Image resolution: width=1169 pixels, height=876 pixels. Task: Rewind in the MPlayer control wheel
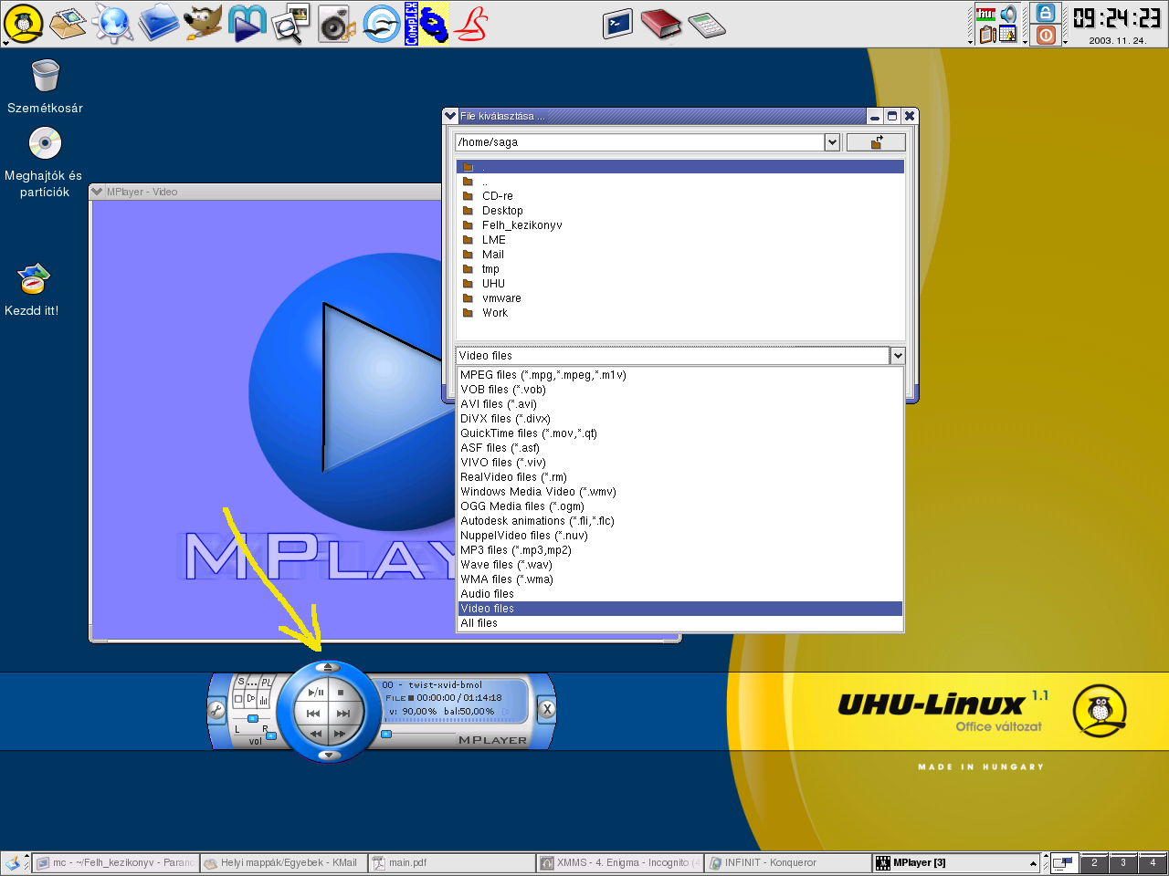click(316, 734)
